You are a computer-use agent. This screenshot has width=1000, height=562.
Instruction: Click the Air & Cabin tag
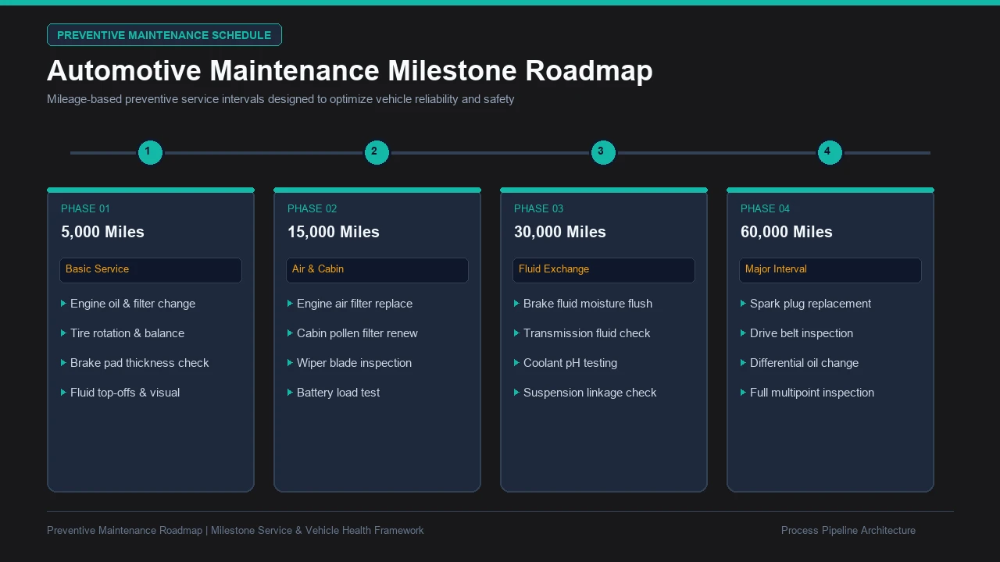pos(377,270)
